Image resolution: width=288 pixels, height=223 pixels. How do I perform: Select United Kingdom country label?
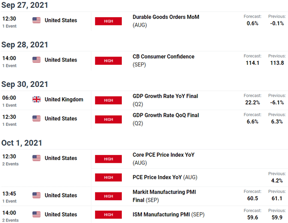tap(64, 99)
